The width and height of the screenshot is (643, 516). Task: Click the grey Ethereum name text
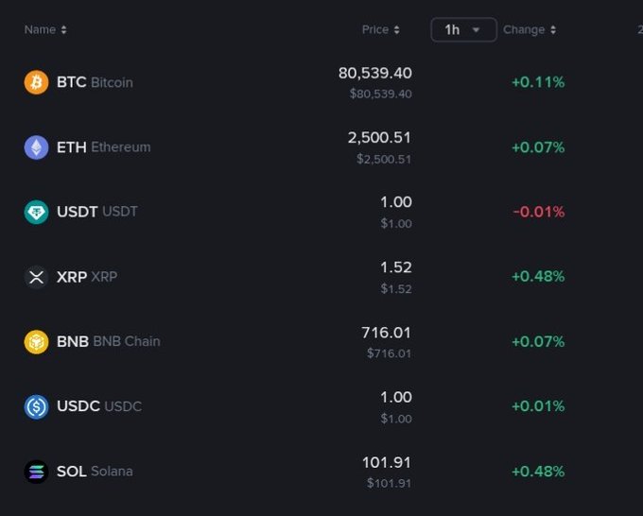121,147
